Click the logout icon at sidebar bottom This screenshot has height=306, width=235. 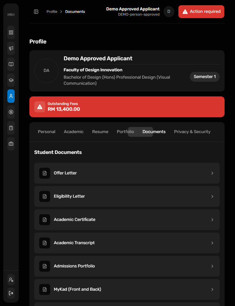[x=11, y=293]
